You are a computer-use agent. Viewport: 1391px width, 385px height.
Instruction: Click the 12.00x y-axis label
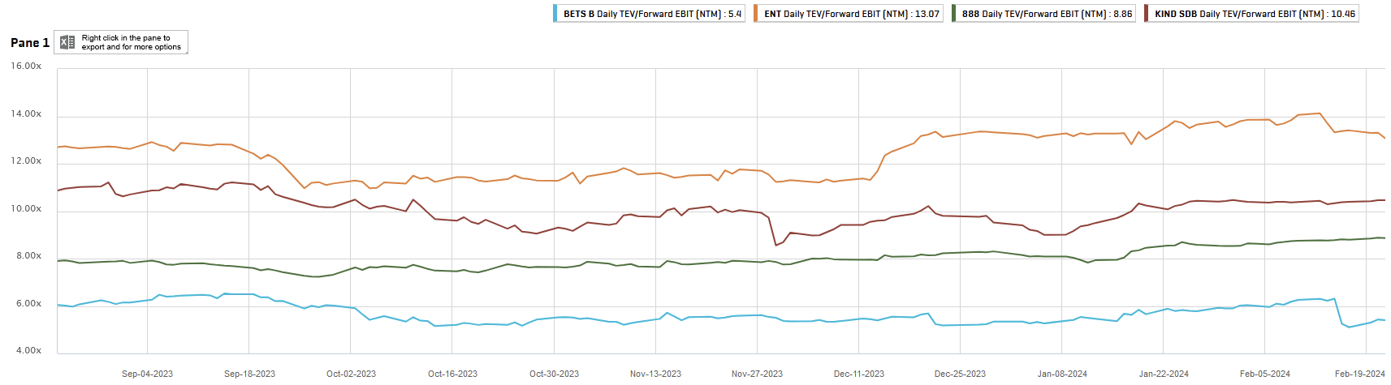pyautogui.click(x=26, y=161)
